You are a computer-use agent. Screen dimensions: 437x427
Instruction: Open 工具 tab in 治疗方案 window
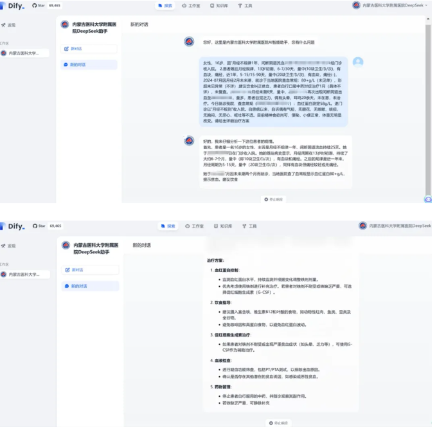pyautogui.click(x=249, y=226)
